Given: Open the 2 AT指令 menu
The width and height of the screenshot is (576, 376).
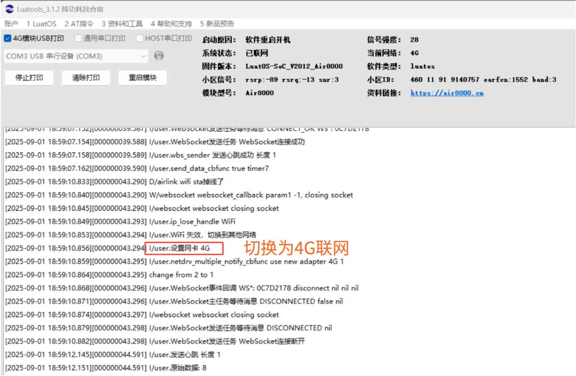Looking at the screenshot, I should 78,23.
